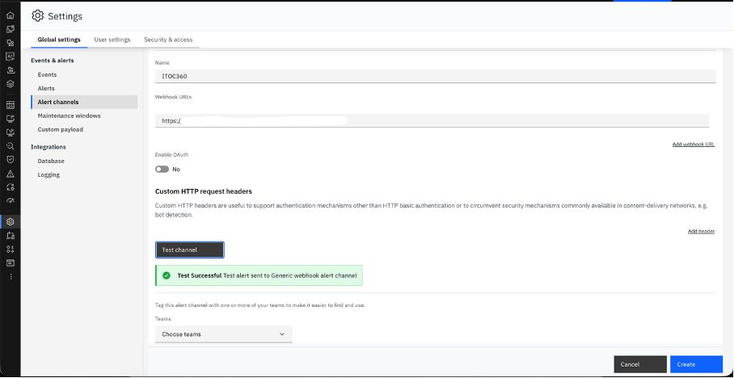The image size is (734, 378).
Task: Click the Create button
Action: tap(695, 364)
